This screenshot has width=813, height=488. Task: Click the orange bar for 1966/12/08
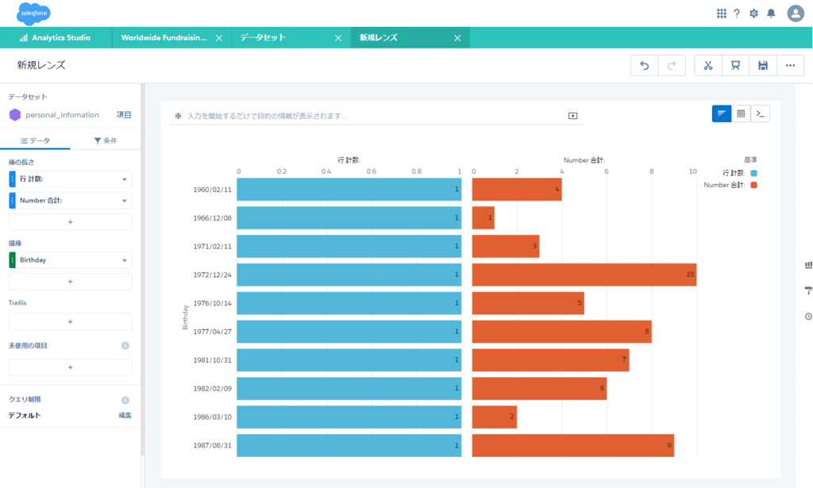484,218
